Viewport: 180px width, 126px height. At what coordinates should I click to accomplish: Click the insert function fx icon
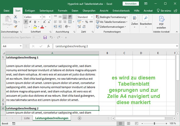tap(48, 46)
